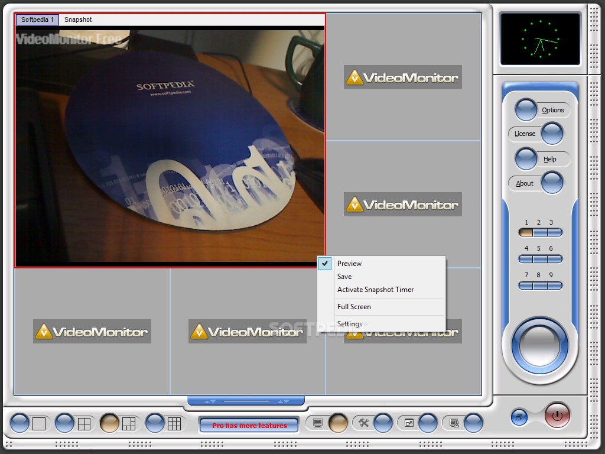Choose Save from the context menu
605x454 pixels.
[382, 277]
